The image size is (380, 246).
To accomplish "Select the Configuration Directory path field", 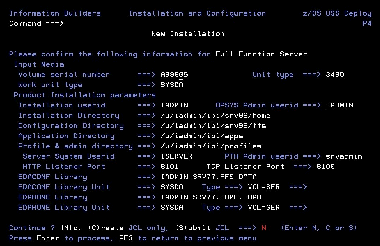I will [213, 125].
